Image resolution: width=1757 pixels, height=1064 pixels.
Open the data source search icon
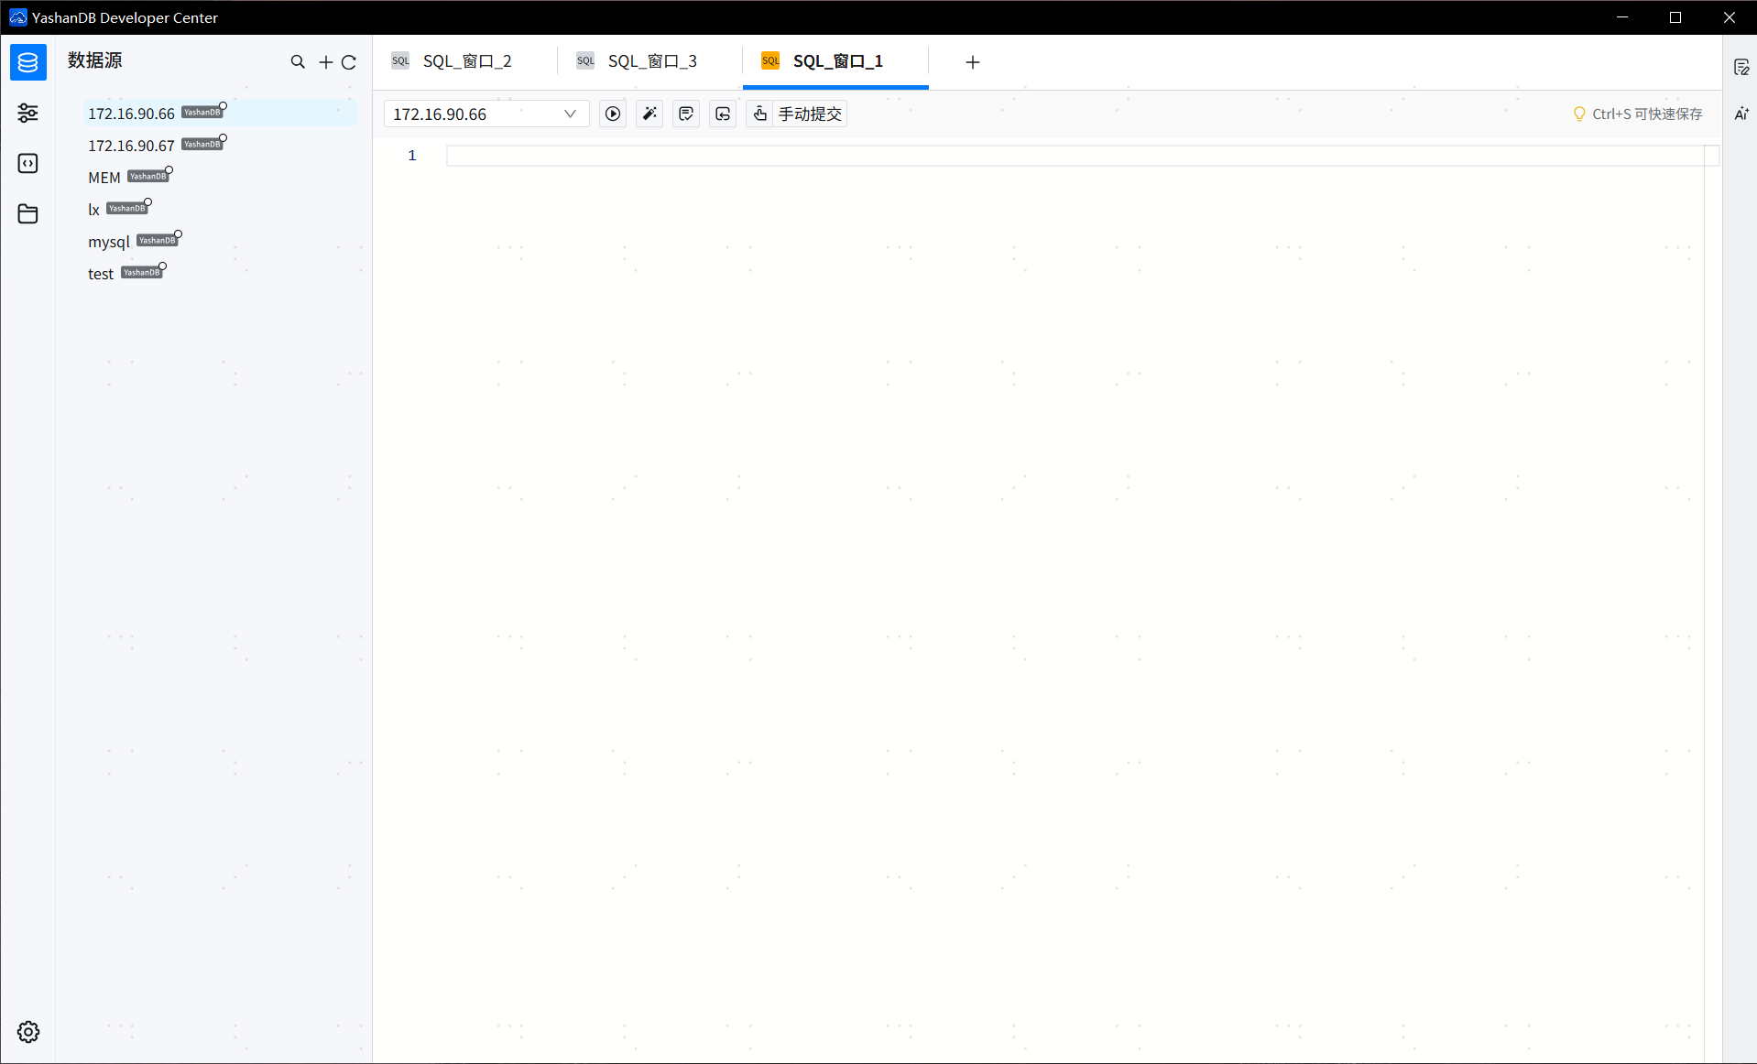(x=298, y=62)
